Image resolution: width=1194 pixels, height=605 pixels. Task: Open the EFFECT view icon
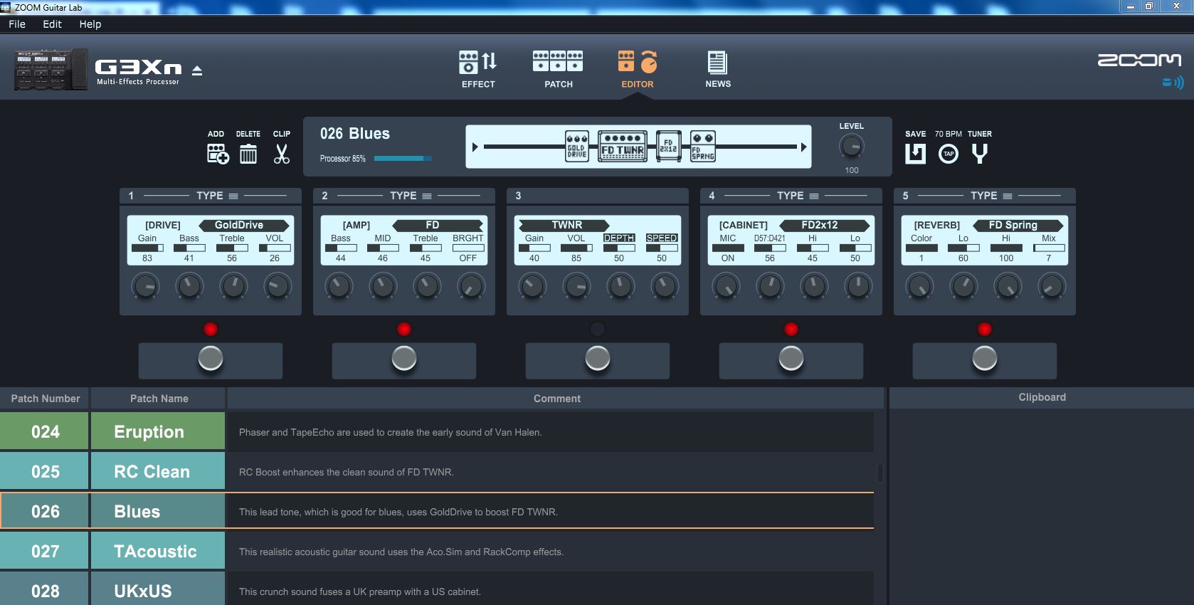point(478,63)
